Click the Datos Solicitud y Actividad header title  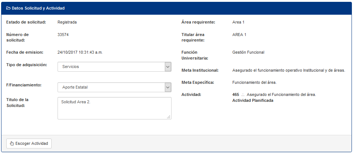click(x=38, y=8)
